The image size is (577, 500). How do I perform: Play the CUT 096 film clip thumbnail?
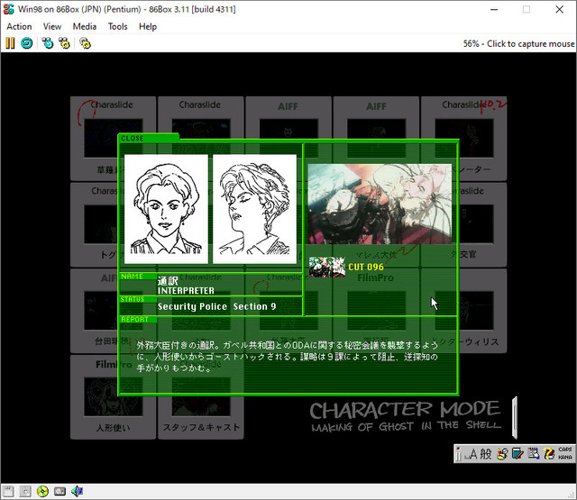pyautogui.click(x=326, y=268)
